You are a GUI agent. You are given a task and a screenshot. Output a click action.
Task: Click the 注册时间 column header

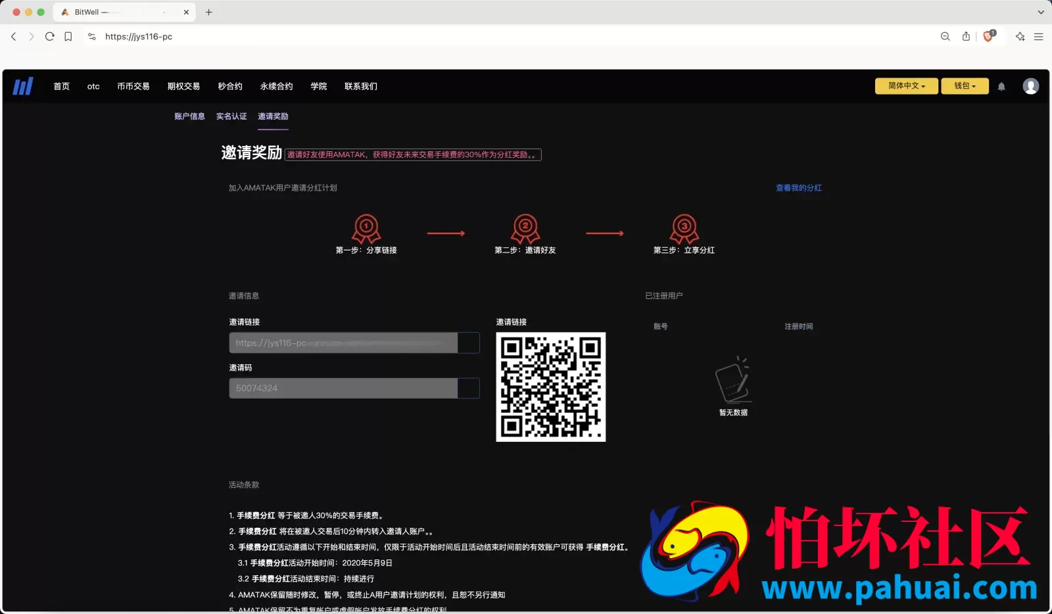799,327
